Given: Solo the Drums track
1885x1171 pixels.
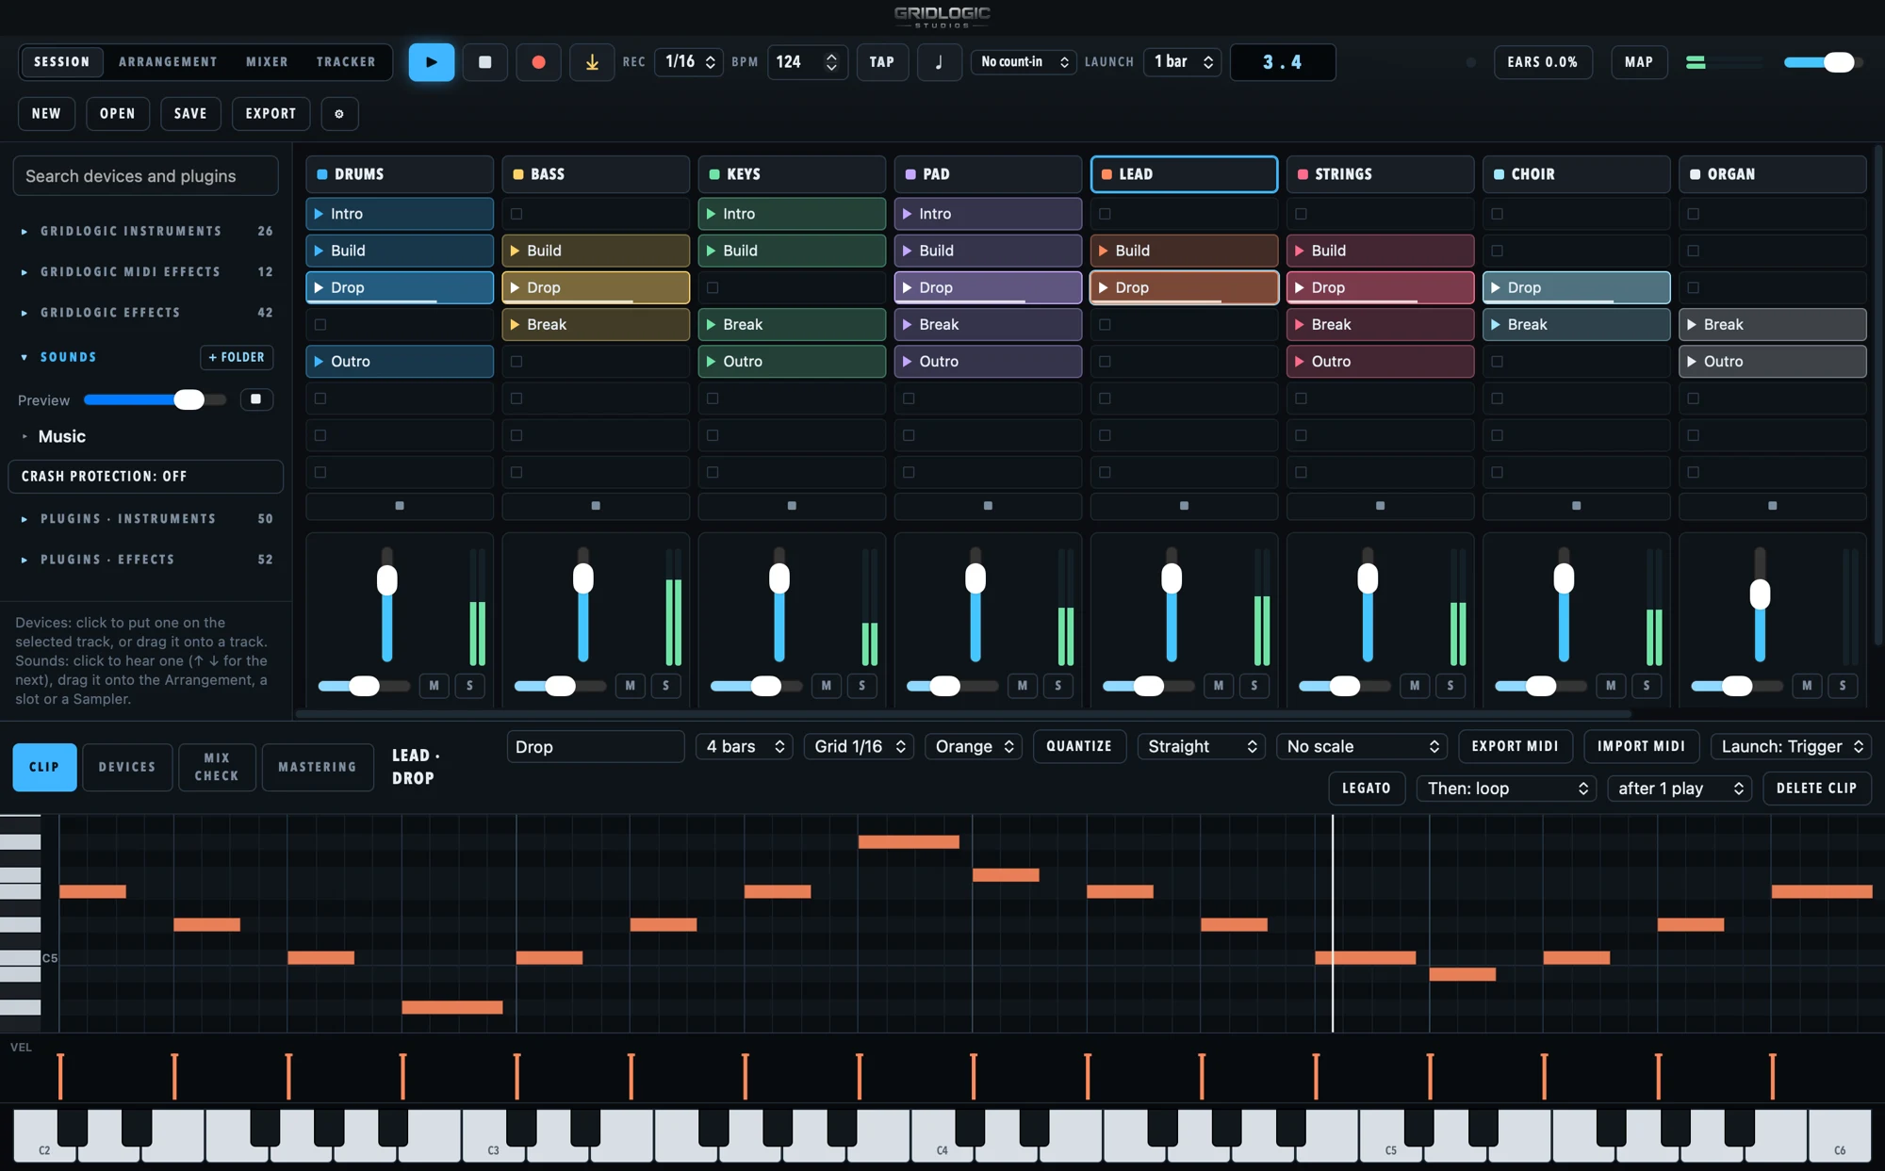Looking at the screenshot, I should 469,686.
